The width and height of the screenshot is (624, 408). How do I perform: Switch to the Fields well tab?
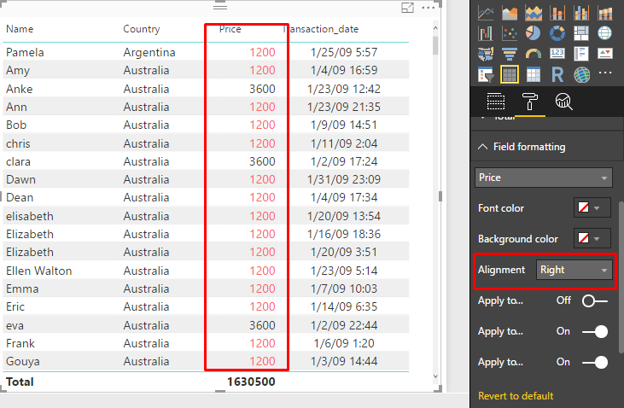coord(496,102)
